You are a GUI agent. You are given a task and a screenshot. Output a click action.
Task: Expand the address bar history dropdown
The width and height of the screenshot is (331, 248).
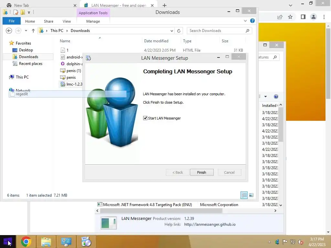tap(172, 31)
